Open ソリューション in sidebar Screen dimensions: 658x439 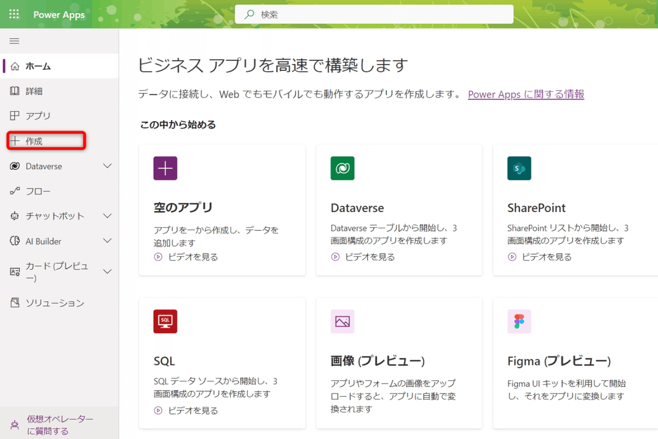click(x=59, y=303)
